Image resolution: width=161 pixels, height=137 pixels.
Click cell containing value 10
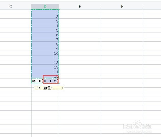coord(45,53)
